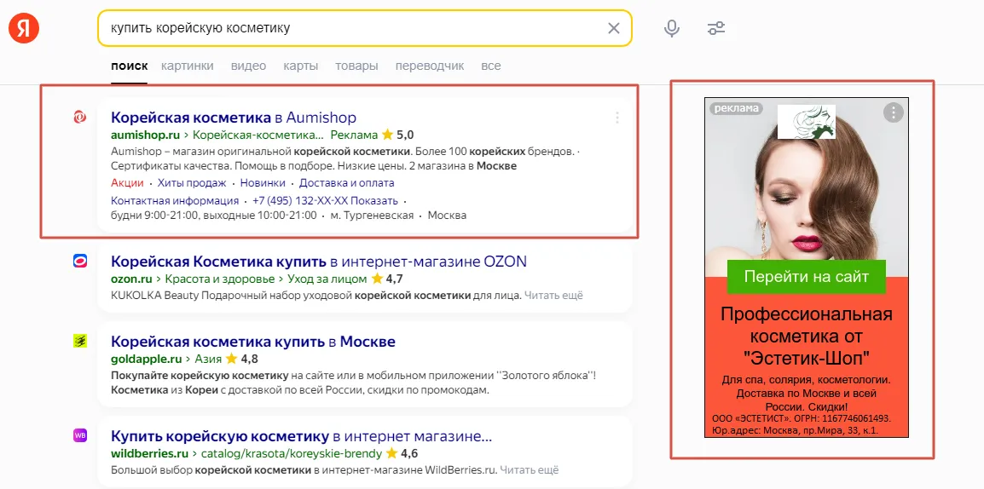Click the aumishop.ru domain link
Viewport: 984px width, 489px height.
146,135
